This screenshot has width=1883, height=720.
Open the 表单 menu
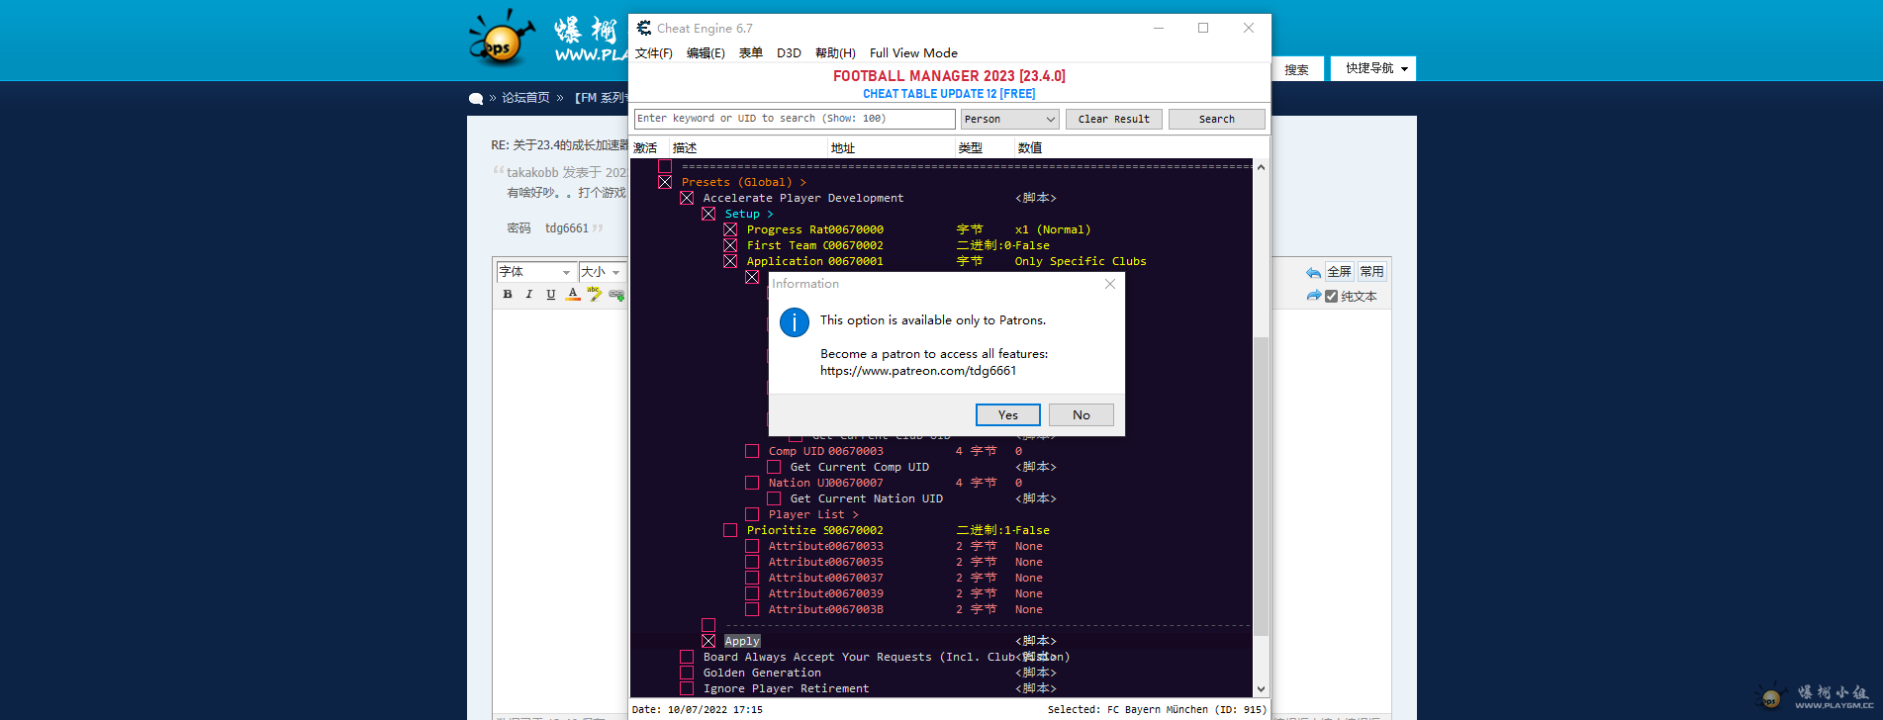(751, 53)
